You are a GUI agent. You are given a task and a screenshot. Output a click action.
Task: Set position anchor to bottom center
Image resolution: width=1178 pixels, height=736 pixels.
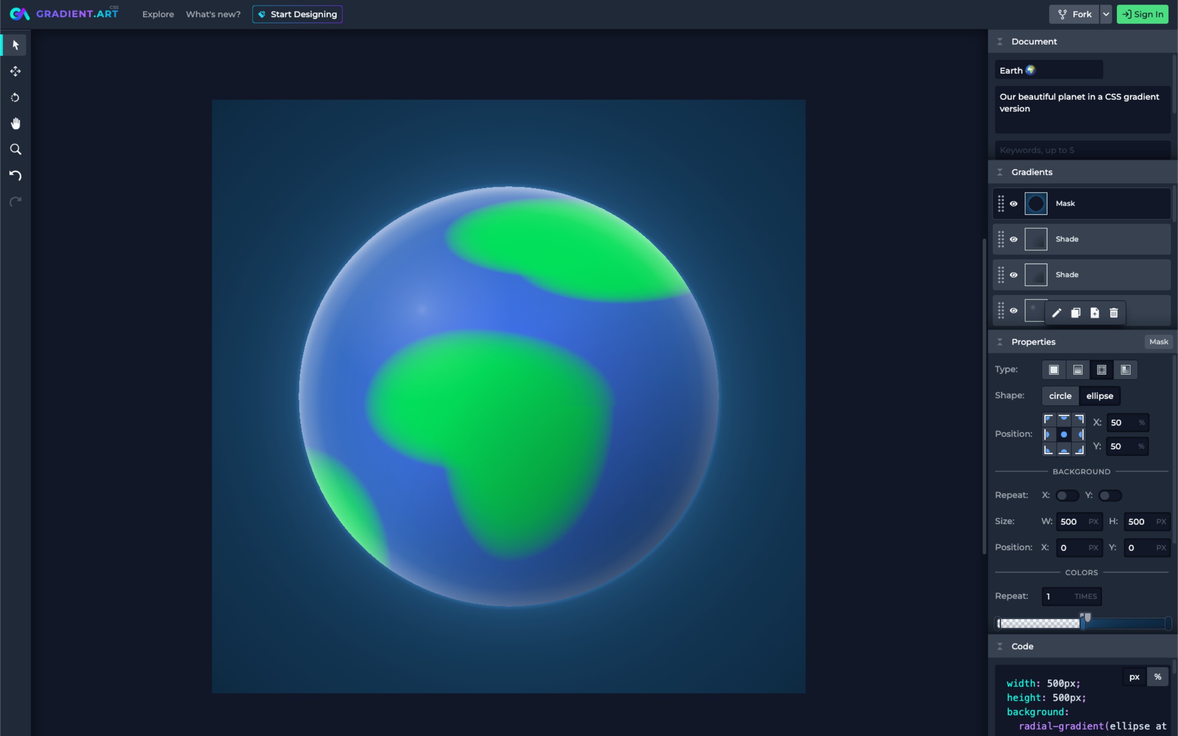[1064, 449]
